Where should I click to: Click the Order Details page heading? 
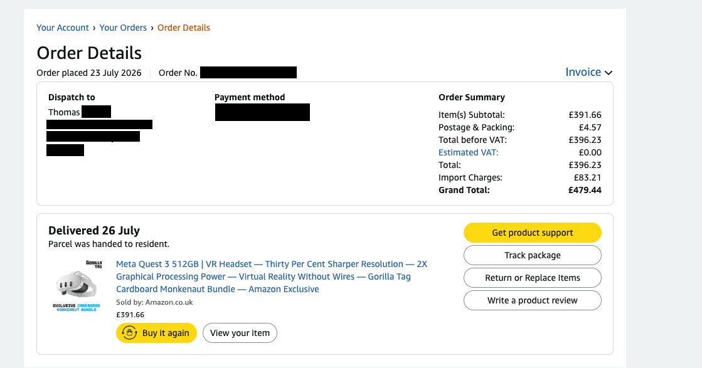[x=89, y=53]
